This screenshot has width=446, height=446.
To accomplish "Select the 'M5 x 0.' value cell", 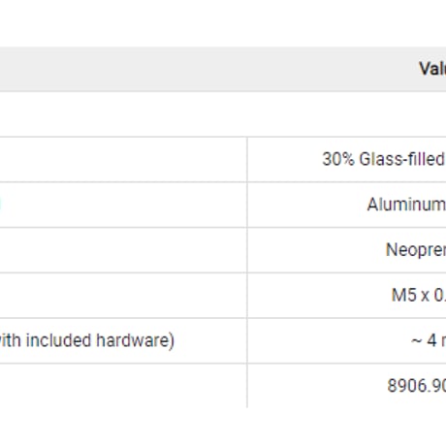I will pyautogui.click(x=347, y=295).
